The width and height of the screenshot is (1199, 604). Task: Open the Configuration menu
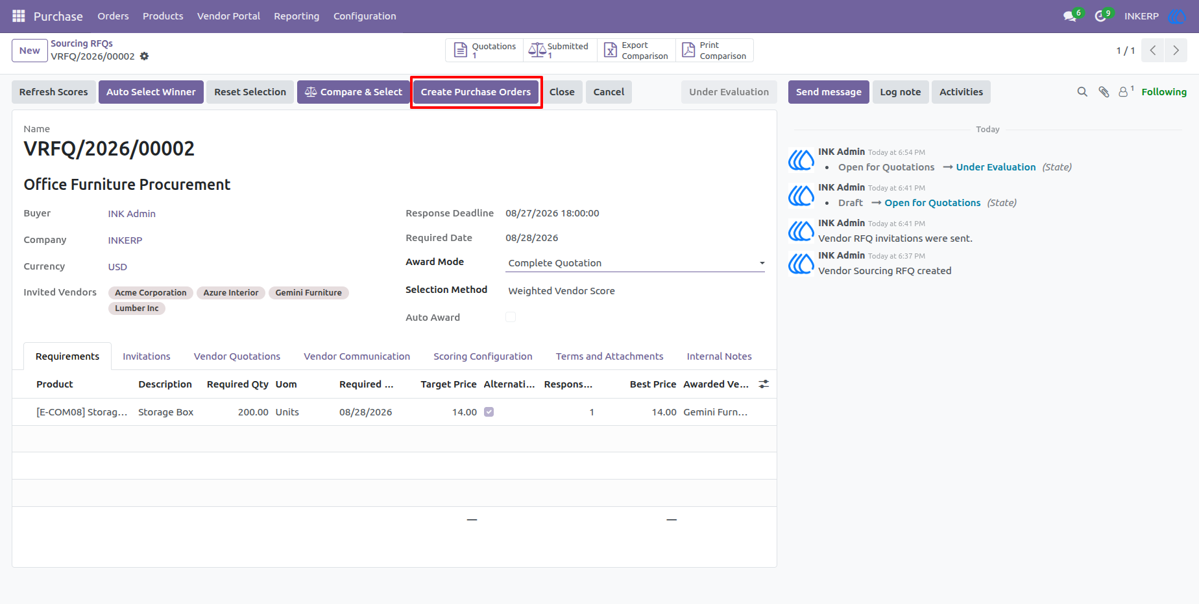[x=365, y=16]
